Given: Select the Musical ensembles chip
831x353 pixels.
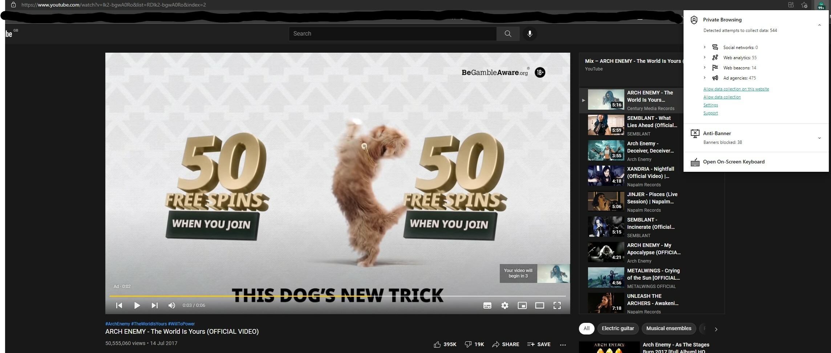Looking at the screenshot, I should [x=669, y=329].
